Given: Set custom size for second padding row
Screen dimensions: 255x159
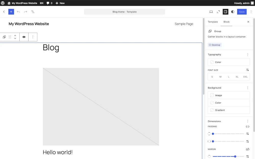Looking at the screenshot, I should [248, 141].
